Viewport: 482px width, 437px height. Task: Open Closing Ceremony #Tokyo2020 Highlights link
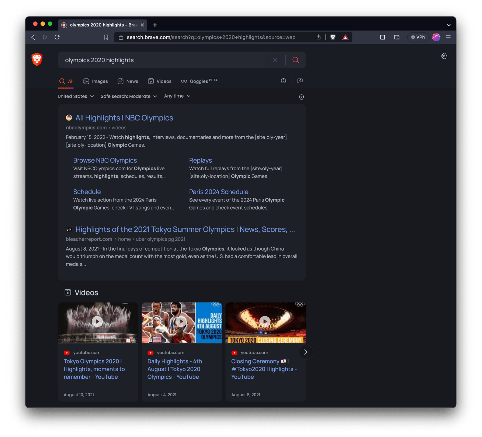264,369
